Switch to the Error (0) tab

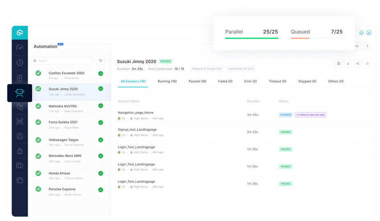click(250, 81)
